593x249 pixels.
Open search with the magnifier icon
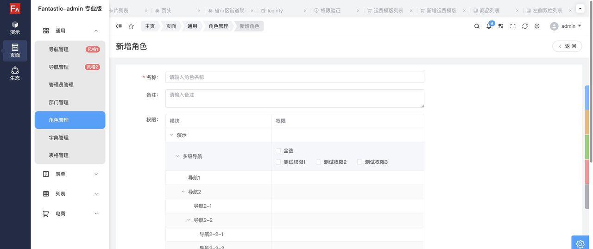(x=477, y=26)
